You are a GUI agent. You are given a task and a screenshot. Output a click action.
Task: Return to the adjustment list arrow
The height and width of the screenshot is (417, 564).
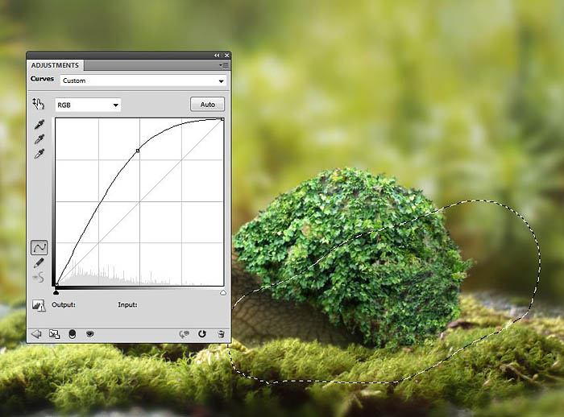point(36,333)
